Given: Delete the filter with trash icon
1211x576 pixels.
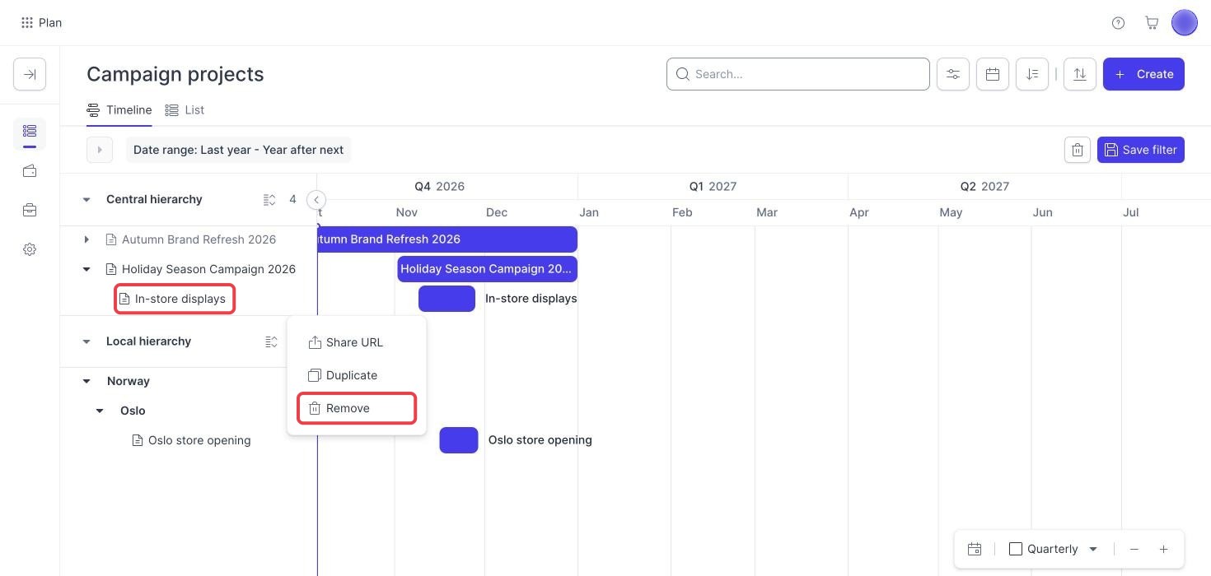Looking at the screenshot, I should tap(1078, 150).
